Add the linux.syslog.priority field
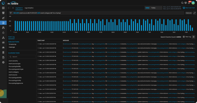This screenshot has height=103, width=197. click(15, 80)
